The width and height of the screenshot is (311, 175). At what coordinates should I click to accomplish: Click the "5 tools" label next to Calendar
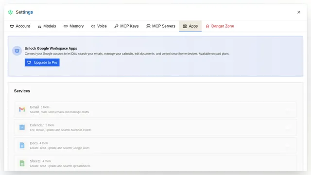click(50, 125)
